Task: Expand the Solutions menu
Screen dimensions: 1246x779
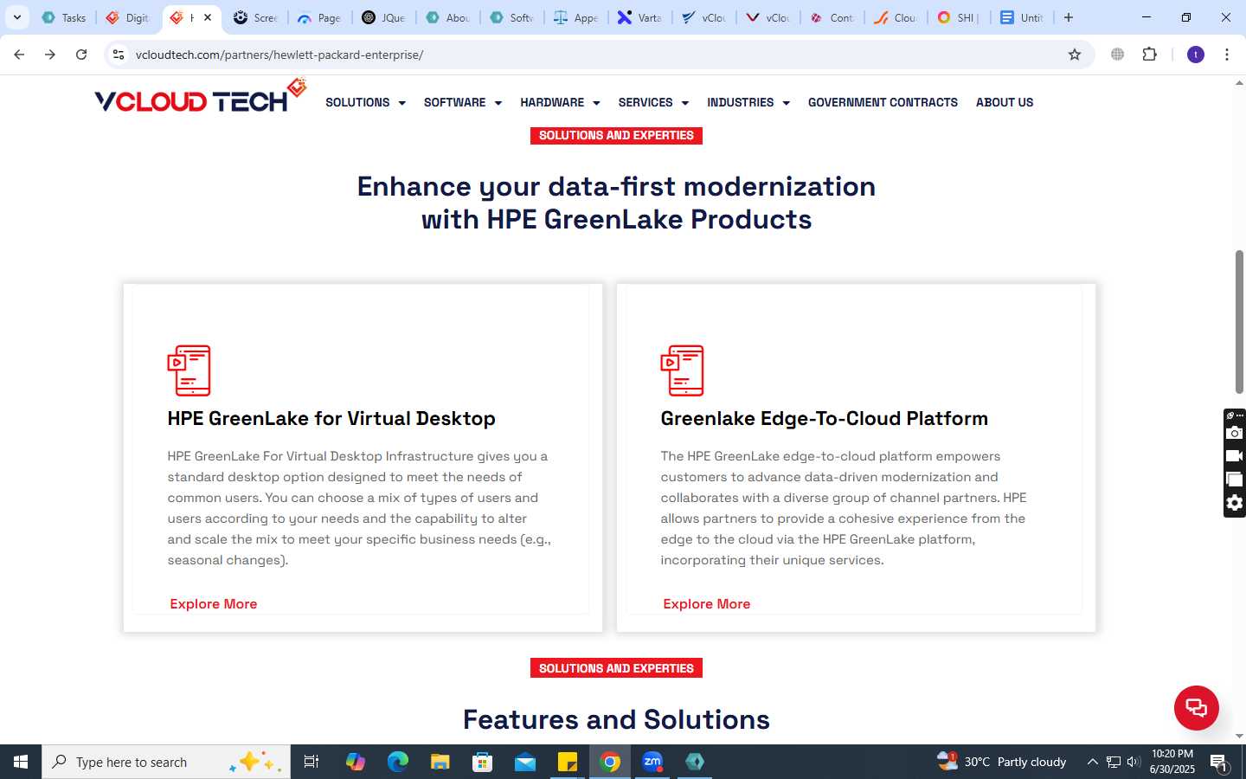Action: coord(365,102)
